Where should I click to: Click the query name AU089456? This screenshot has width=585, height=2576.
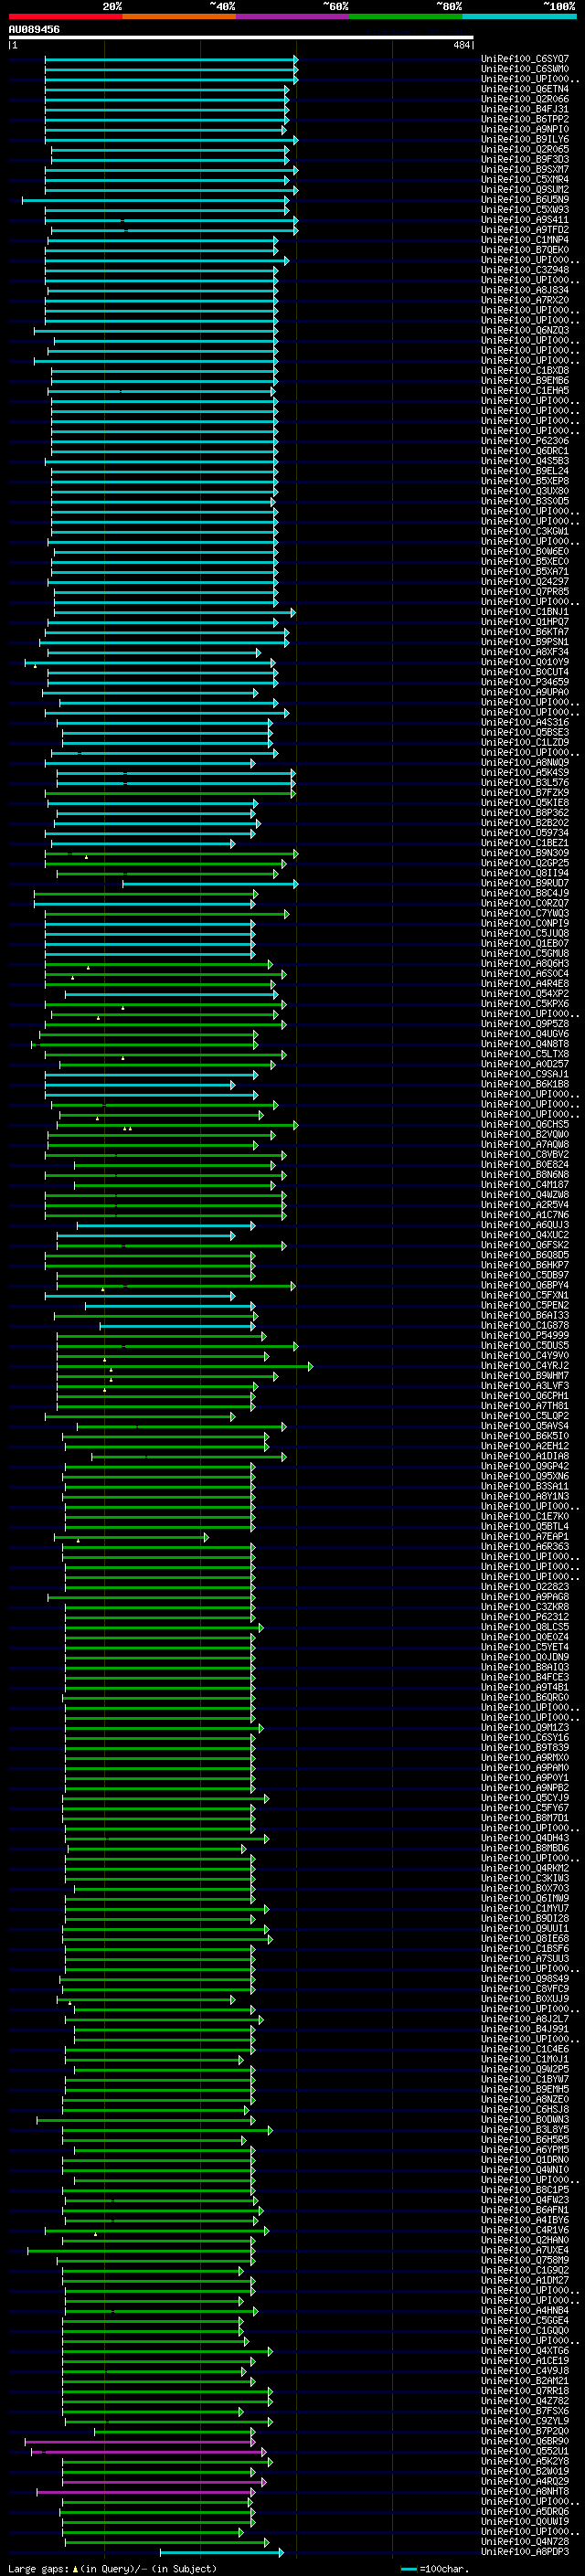(x=34, y=30)
